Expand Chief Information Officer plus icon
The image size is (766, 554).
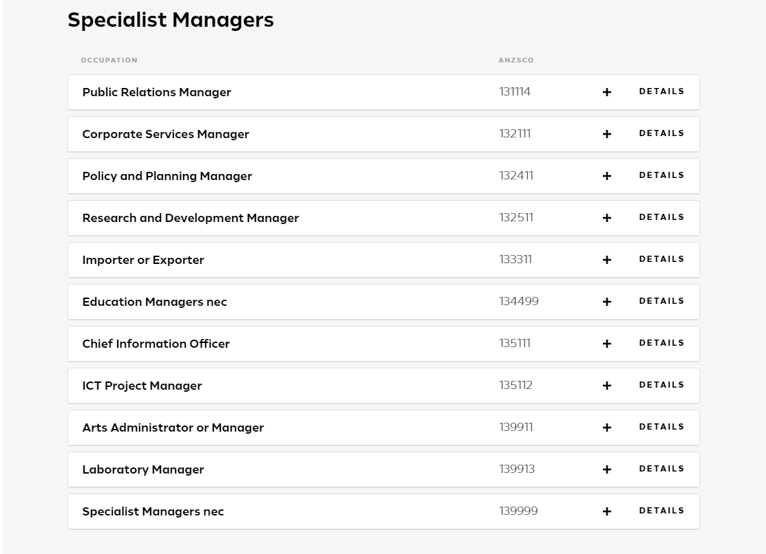pos(607,344)
